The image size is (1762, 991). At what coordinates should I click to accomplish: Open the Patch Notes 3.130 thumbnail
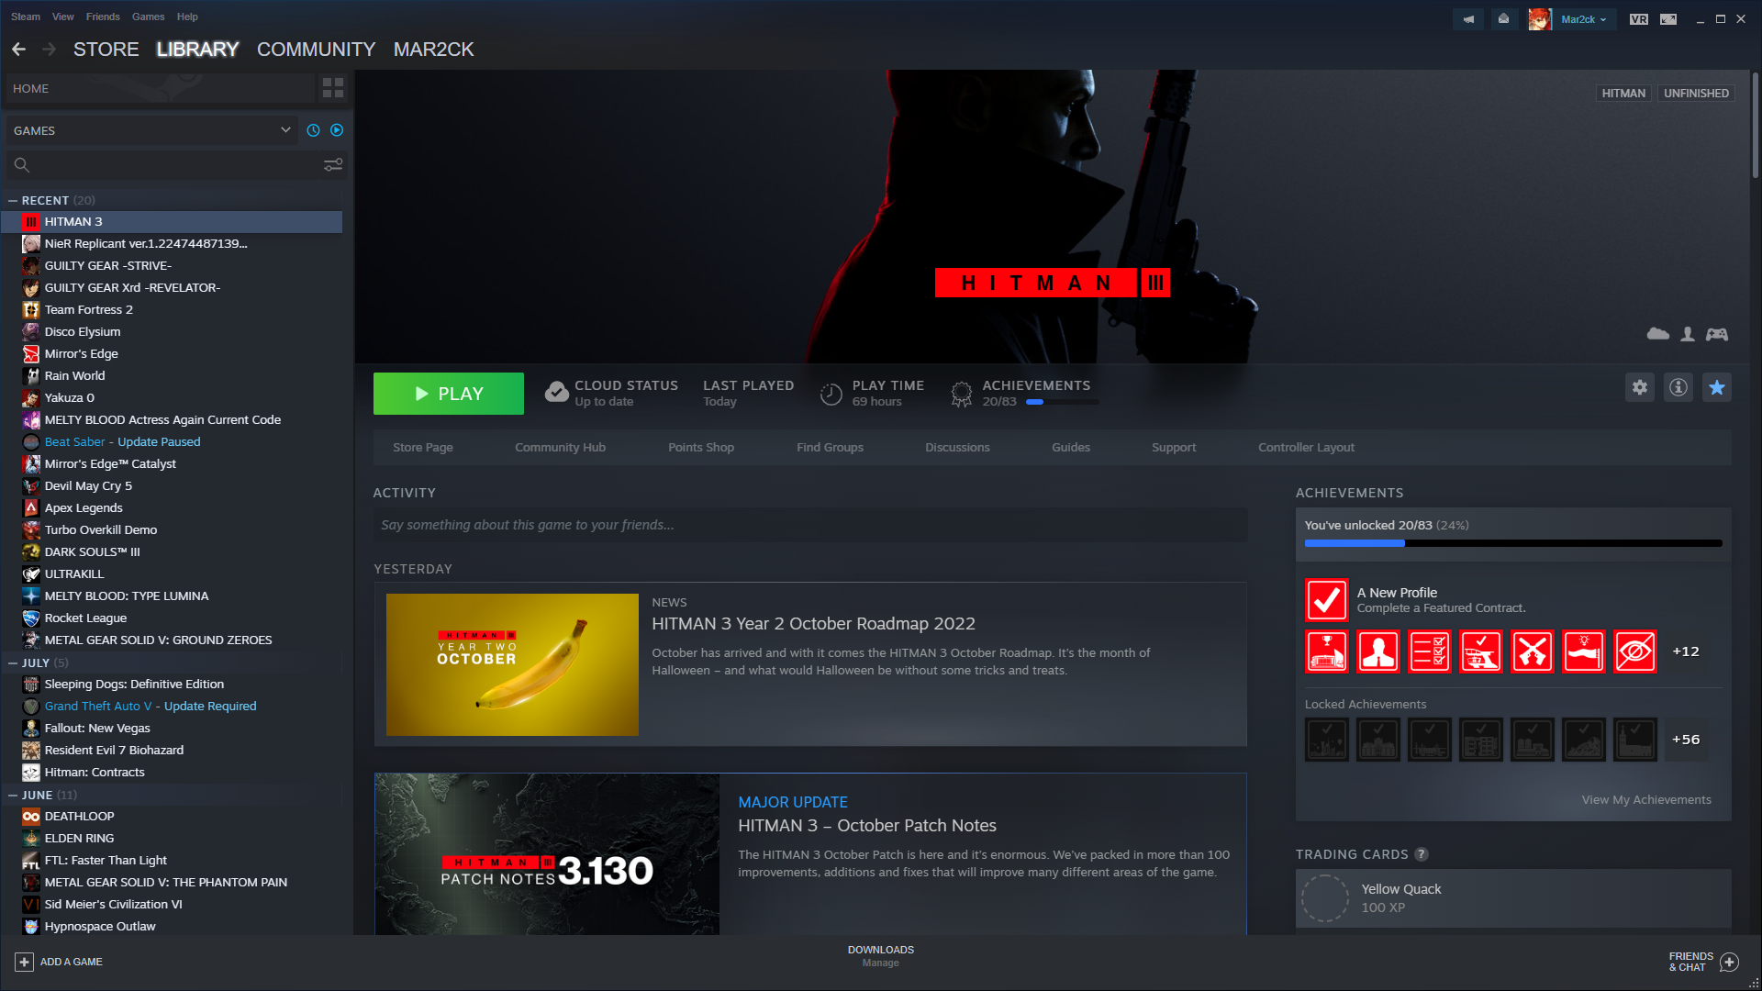pos(547,854)
